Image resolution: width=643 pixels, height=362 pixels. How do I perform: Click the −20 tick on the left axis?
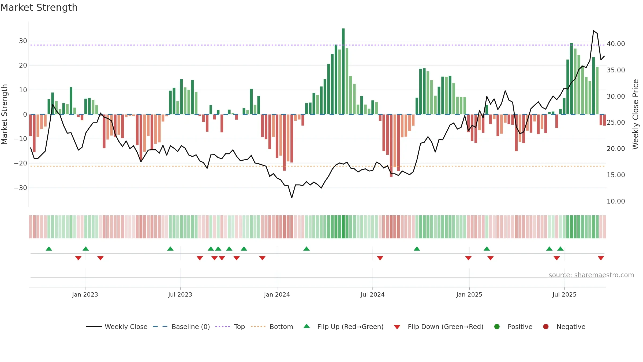pyautogui.click(x=21, y=163)
